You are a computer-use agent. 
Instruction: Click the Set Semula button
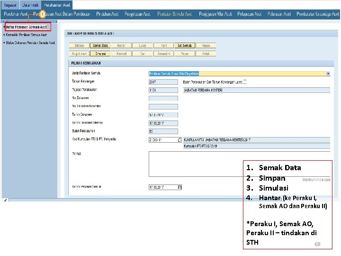185,46
